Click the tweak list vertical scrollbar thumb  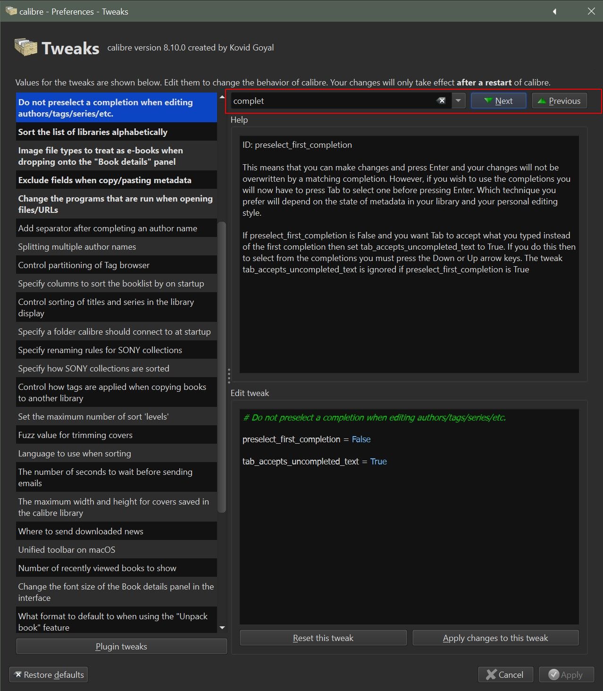click(x=222, y=367)
